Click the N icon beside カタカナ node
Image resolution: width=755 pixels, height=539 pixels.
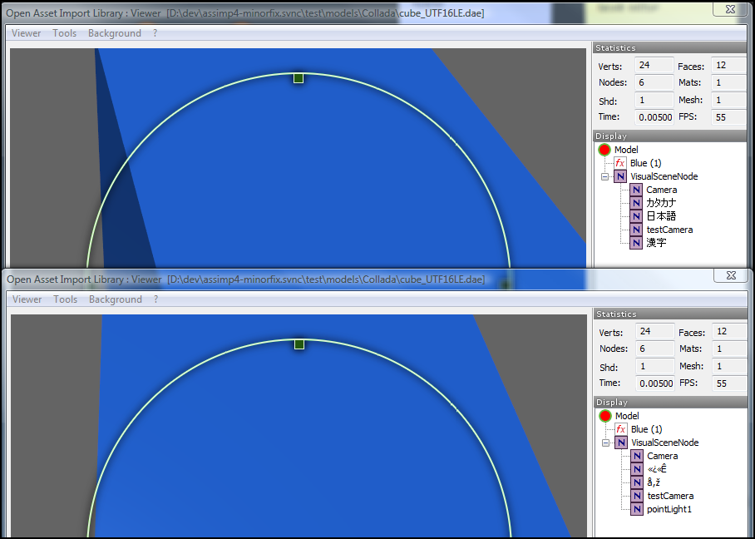636,203
